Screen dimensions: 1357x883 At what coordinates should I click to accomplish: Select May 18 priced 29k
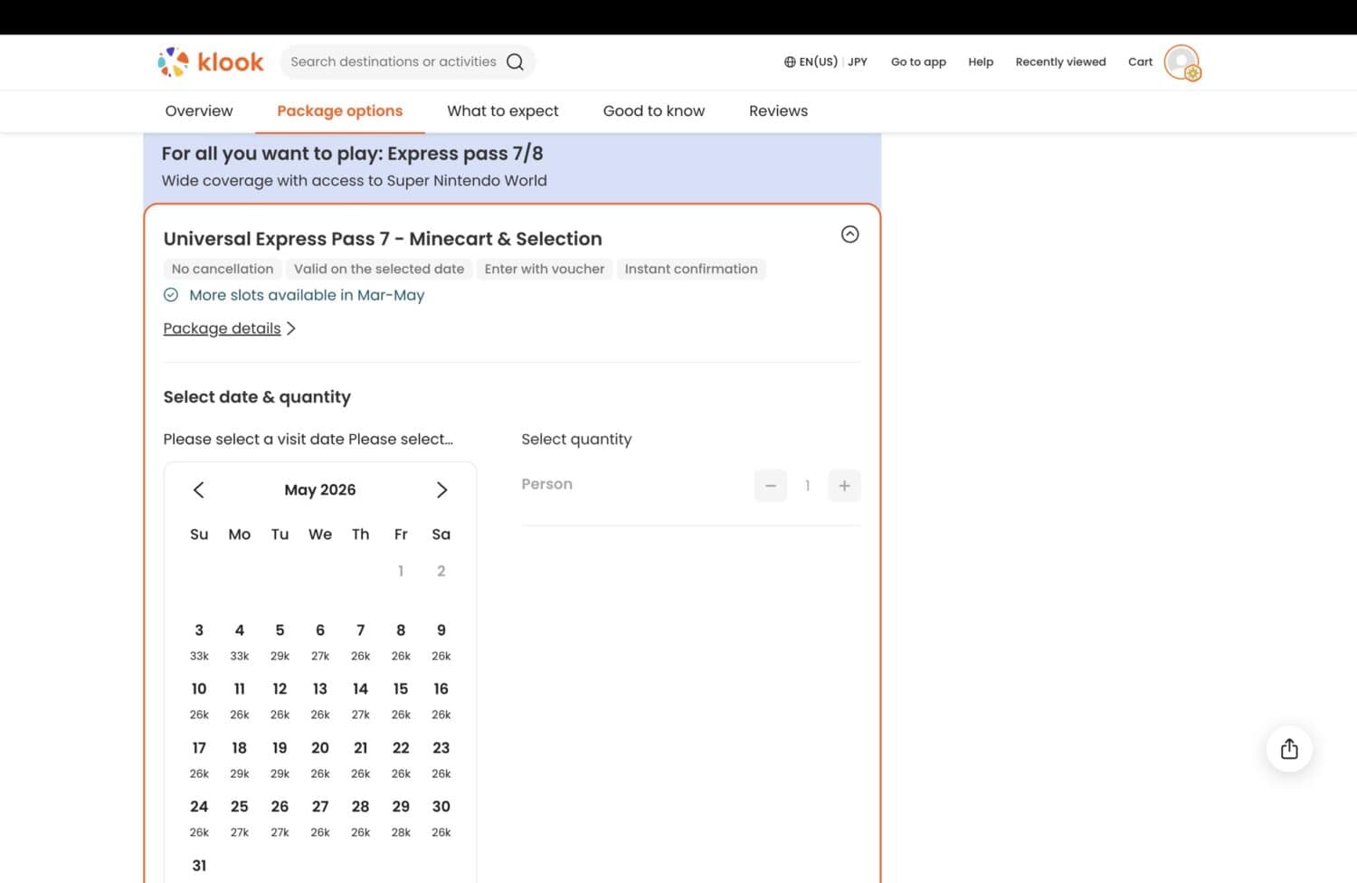(x=240, y=759)
